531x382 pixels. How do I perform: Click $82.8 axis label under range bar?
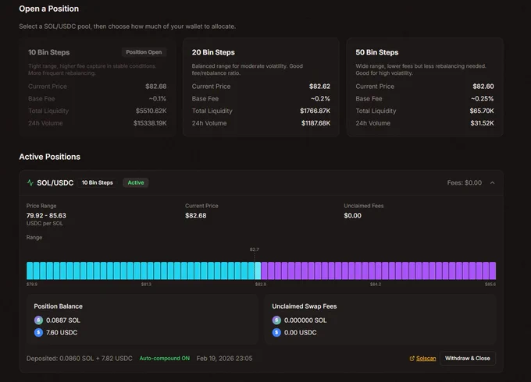pyautogui.click(x=260, y=285)
